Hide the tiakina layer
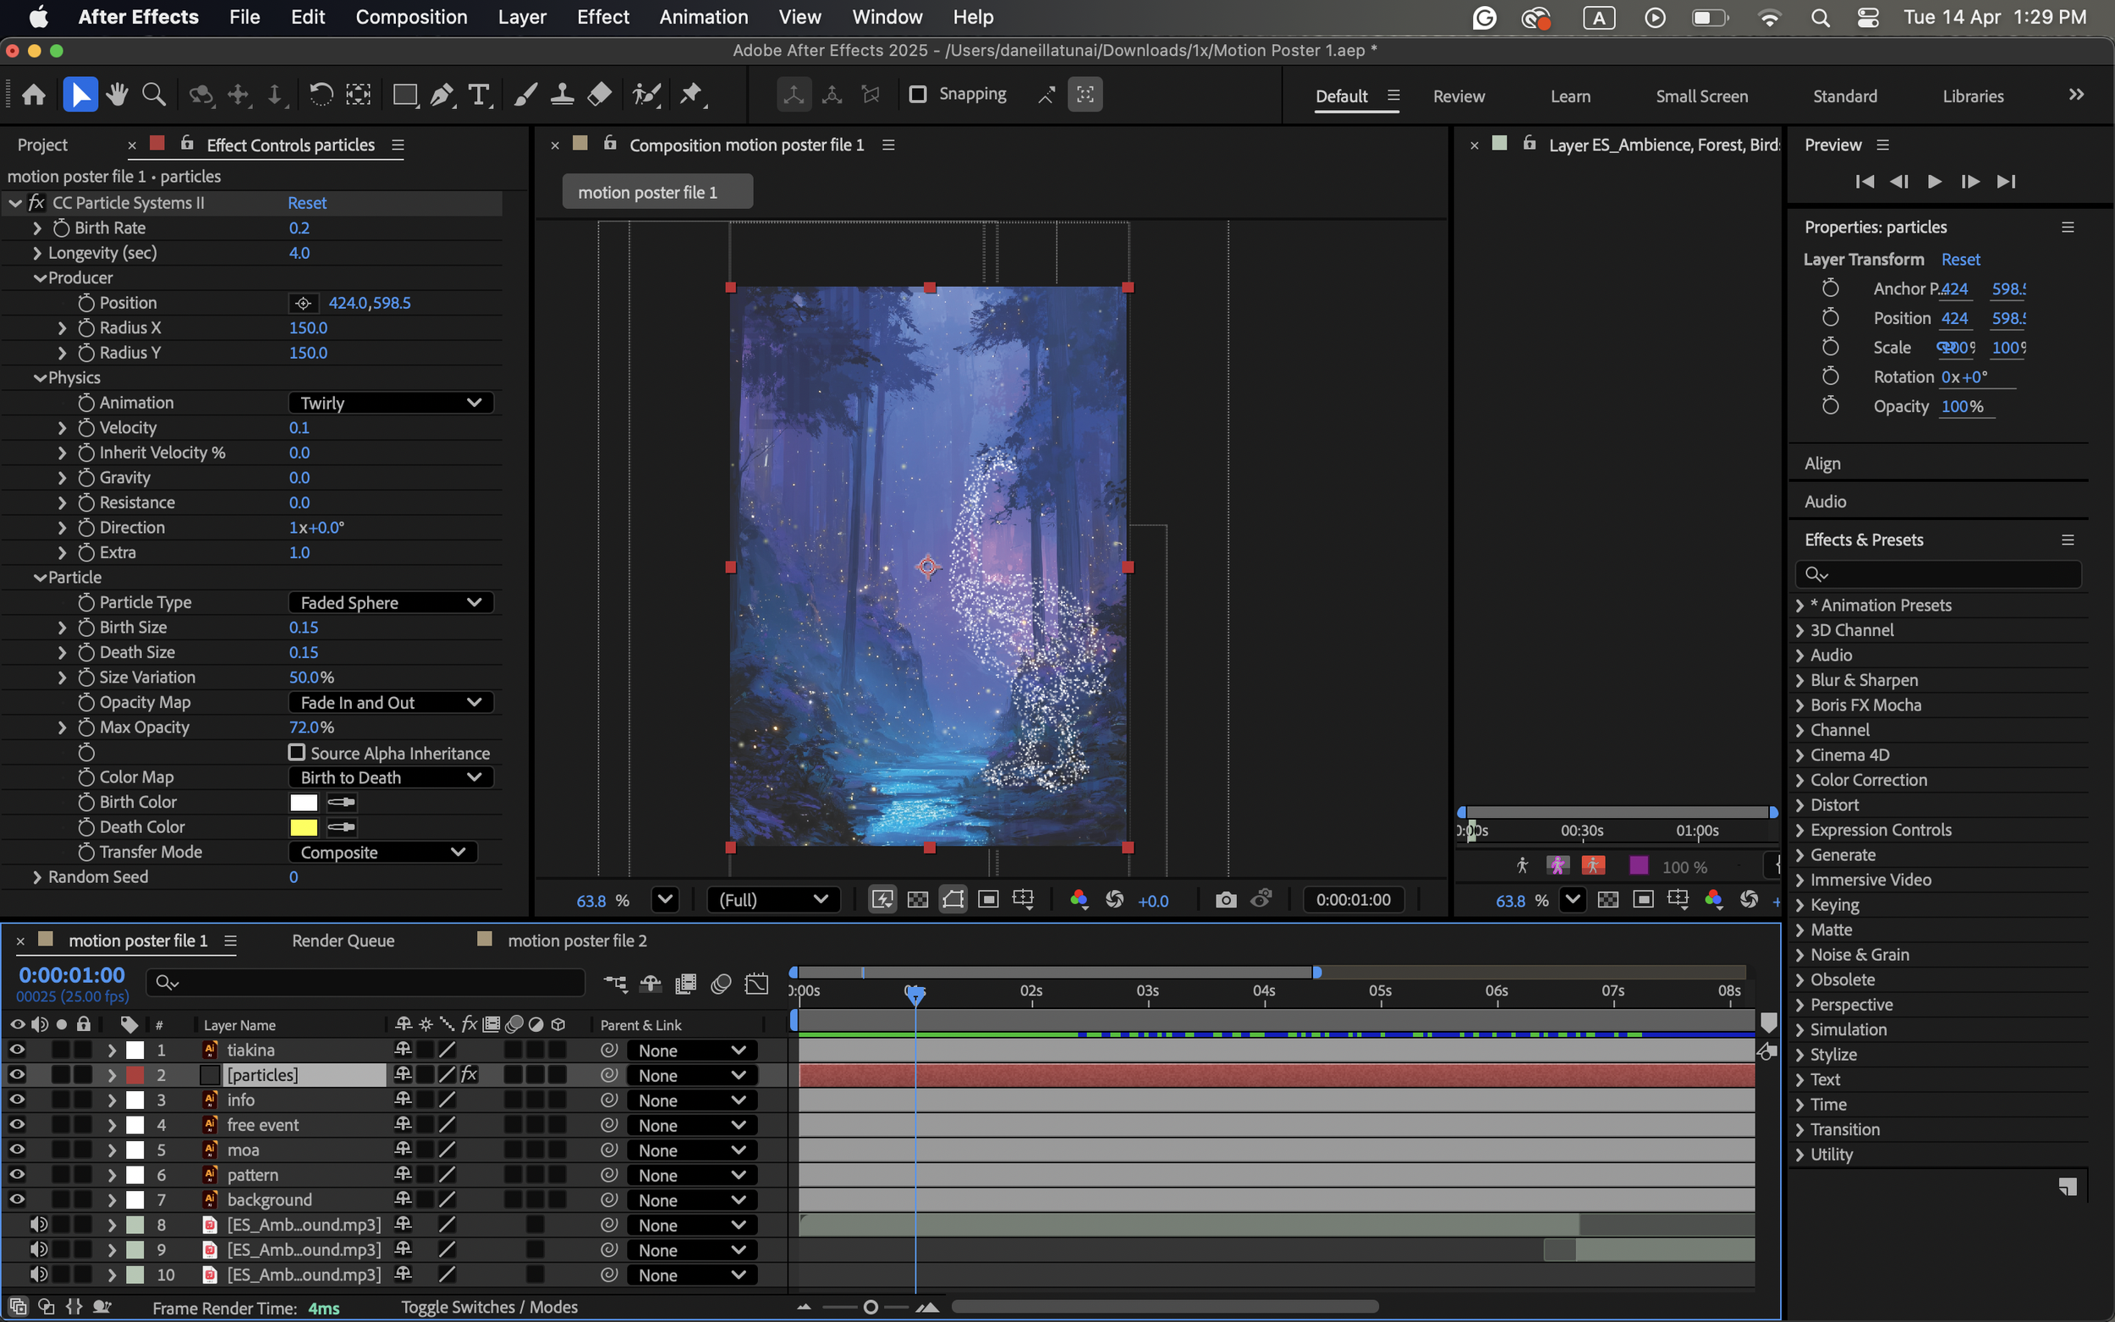The width and height of the screenshot is (2115, 1322). click(x=17, y=1049)
